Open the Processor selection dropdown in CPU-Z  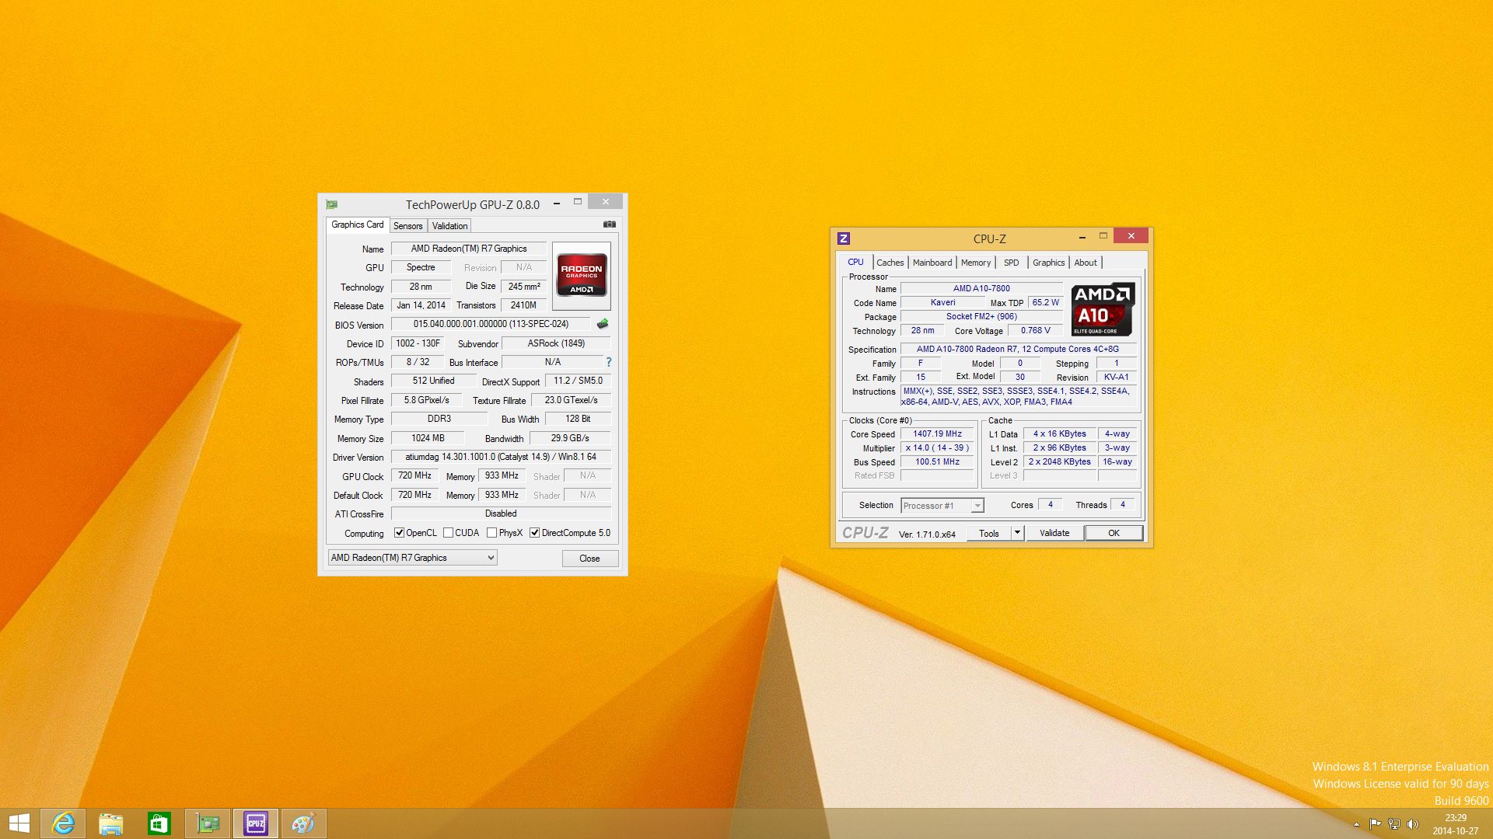pyautogui.click(x=977, y=505)
